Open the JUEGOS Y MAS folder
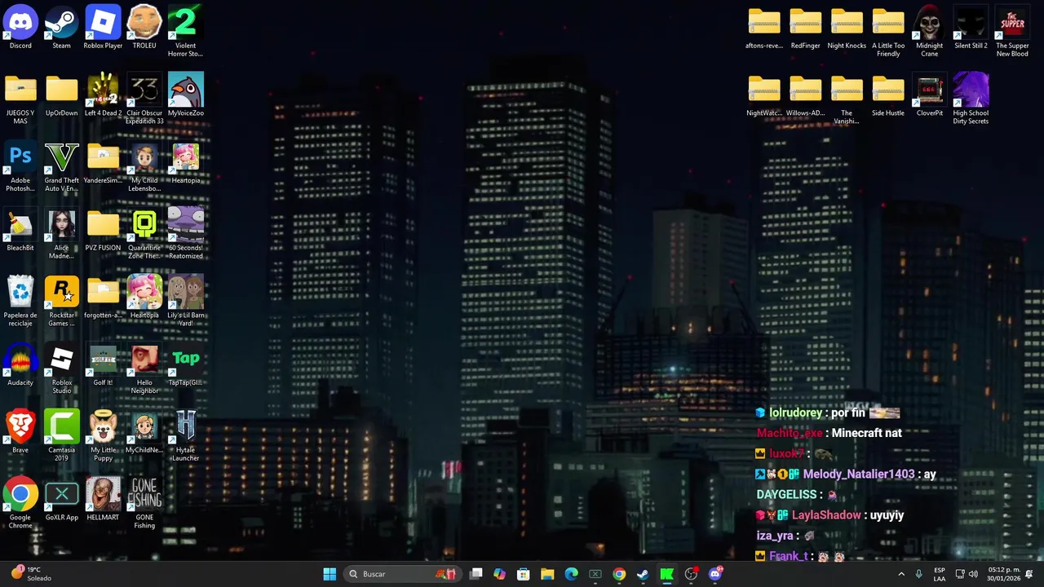The width and height of the screenshot is (1044, 587). click(20, 99)
